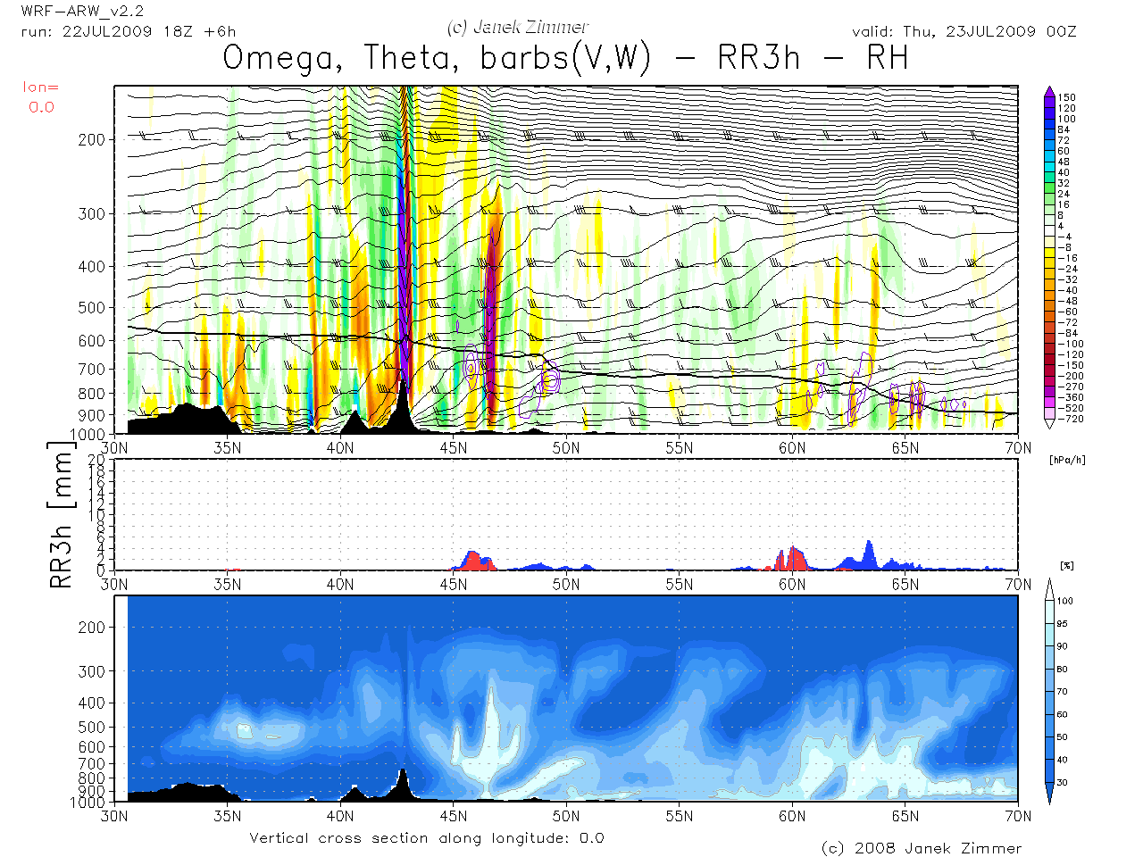Image resolution: width=1143 pixels, height=857 pixels.
Task: Click the '70N' label below the top panel
Action: 1018,448
